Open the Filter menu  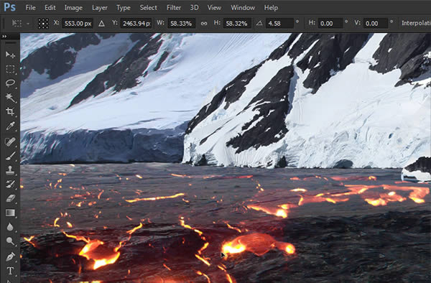(174, 8)
